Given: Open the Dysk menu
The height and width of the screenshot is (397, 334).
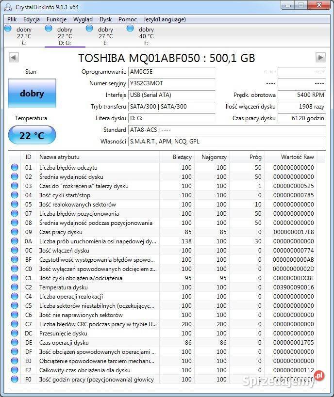Looking at the screenshot, I should click(x=105, y=19).
